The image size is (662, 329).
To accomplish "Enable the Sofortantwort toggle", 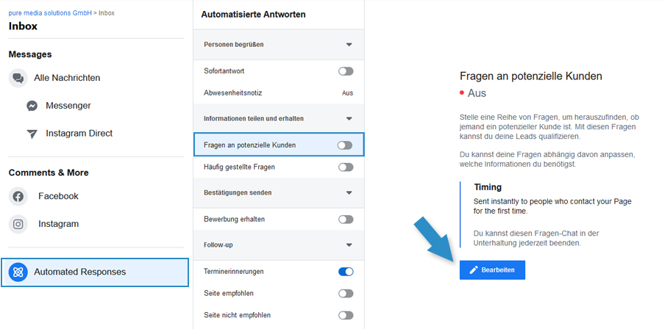I will (x=346, y=71).
